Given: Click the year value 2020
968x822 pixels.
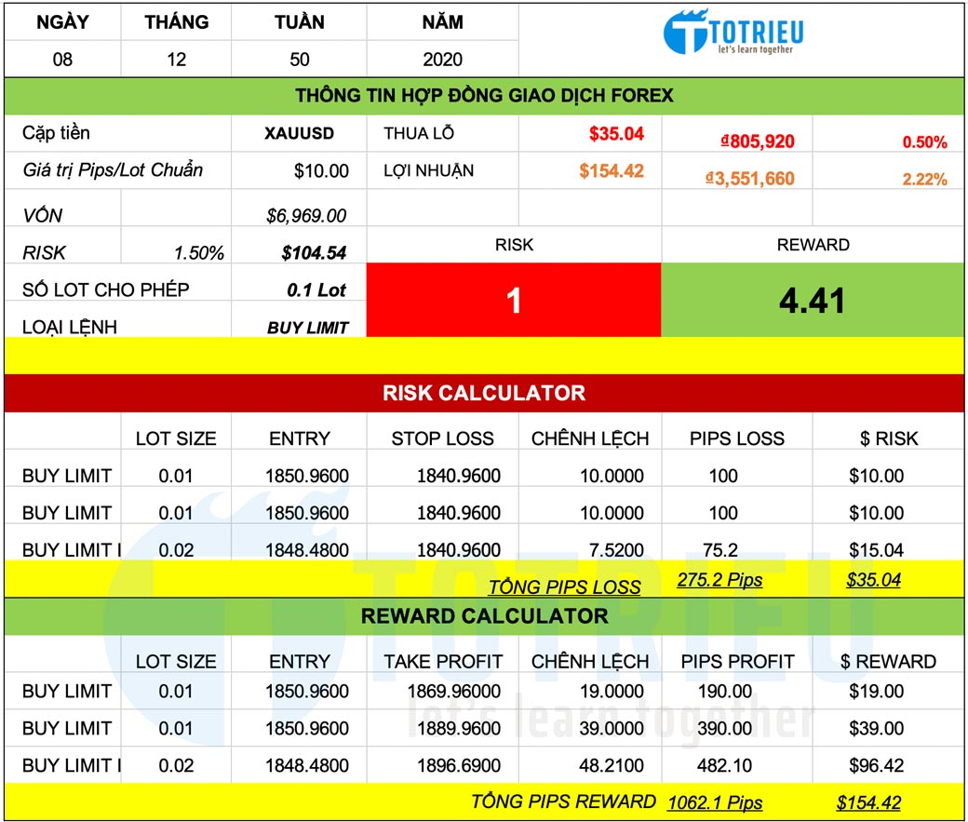Looking at the screenshot, I should (x=442, y=60).
